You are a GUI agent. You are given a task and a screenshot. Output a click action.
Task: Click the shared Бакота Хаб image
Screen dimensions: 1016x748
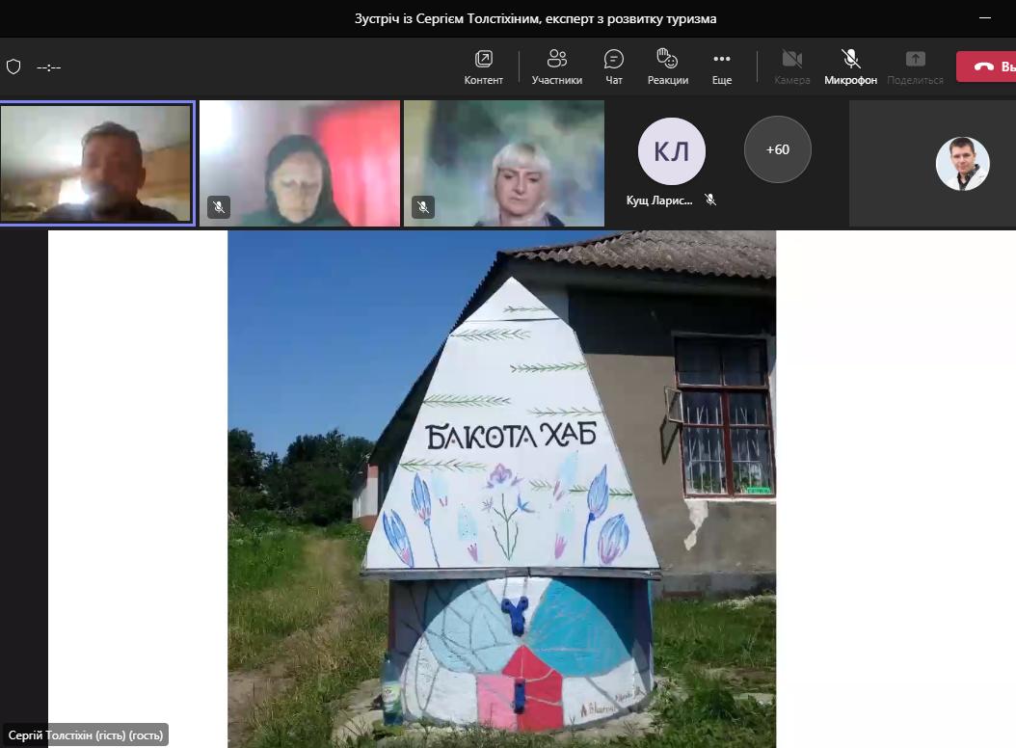(501, 488)
